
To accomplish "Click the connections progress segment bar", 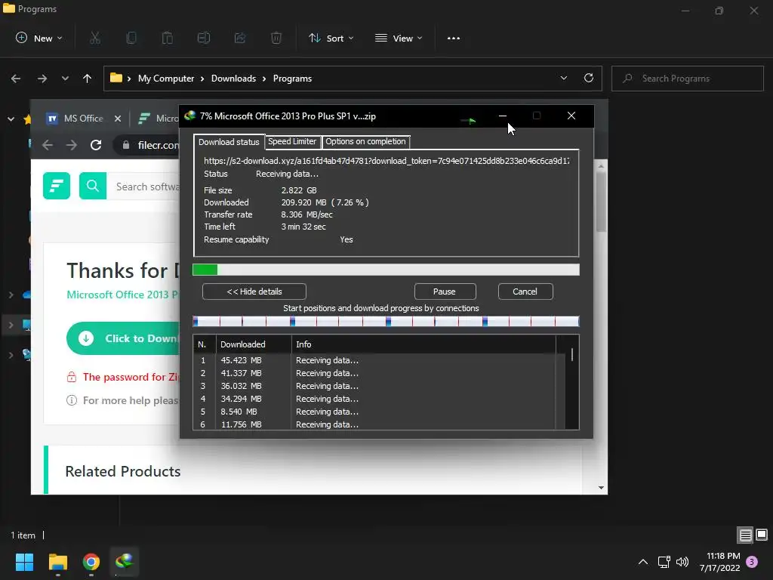I will 386,322.
